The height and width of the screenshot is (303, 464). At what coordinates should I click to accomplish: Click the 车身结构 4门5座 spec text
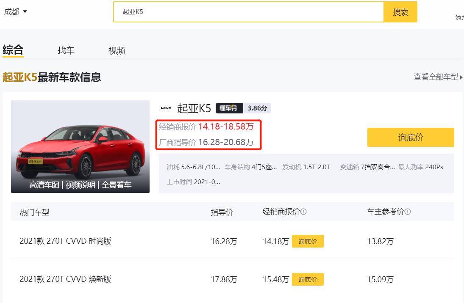point(250,167)
